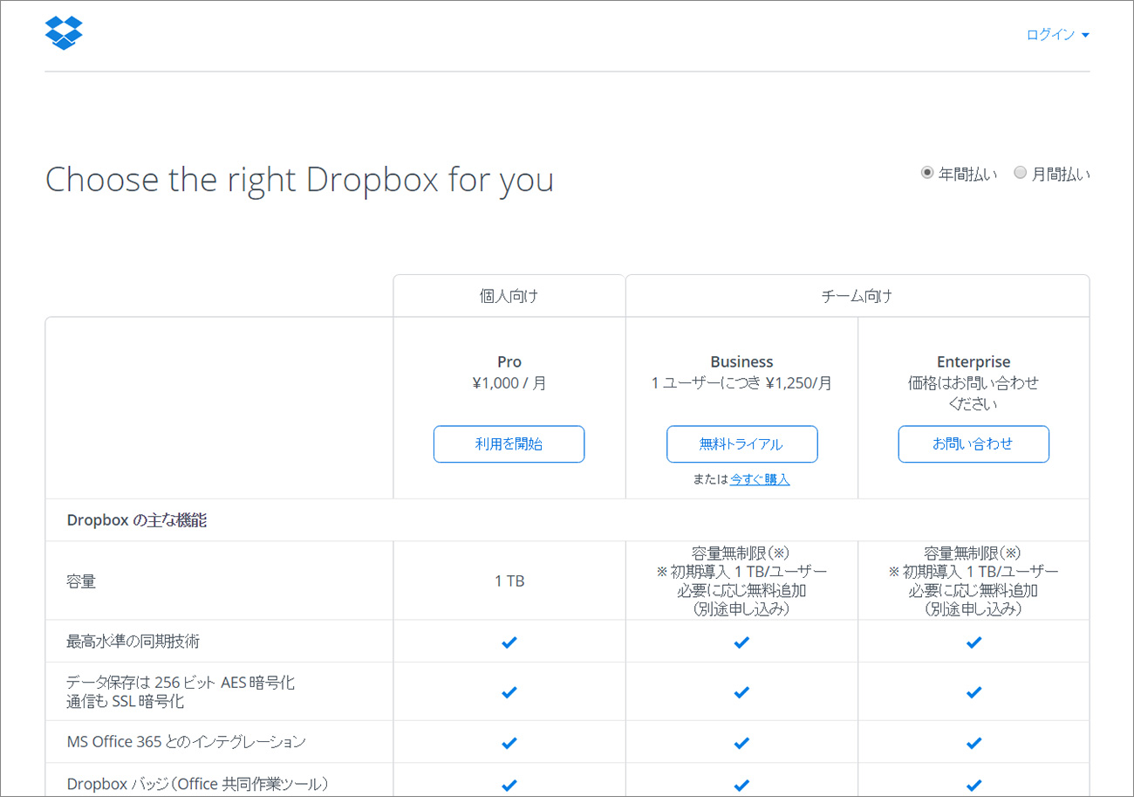
Task: Click the Dropbox バッジ row label
Action: (x=198, y=784)
